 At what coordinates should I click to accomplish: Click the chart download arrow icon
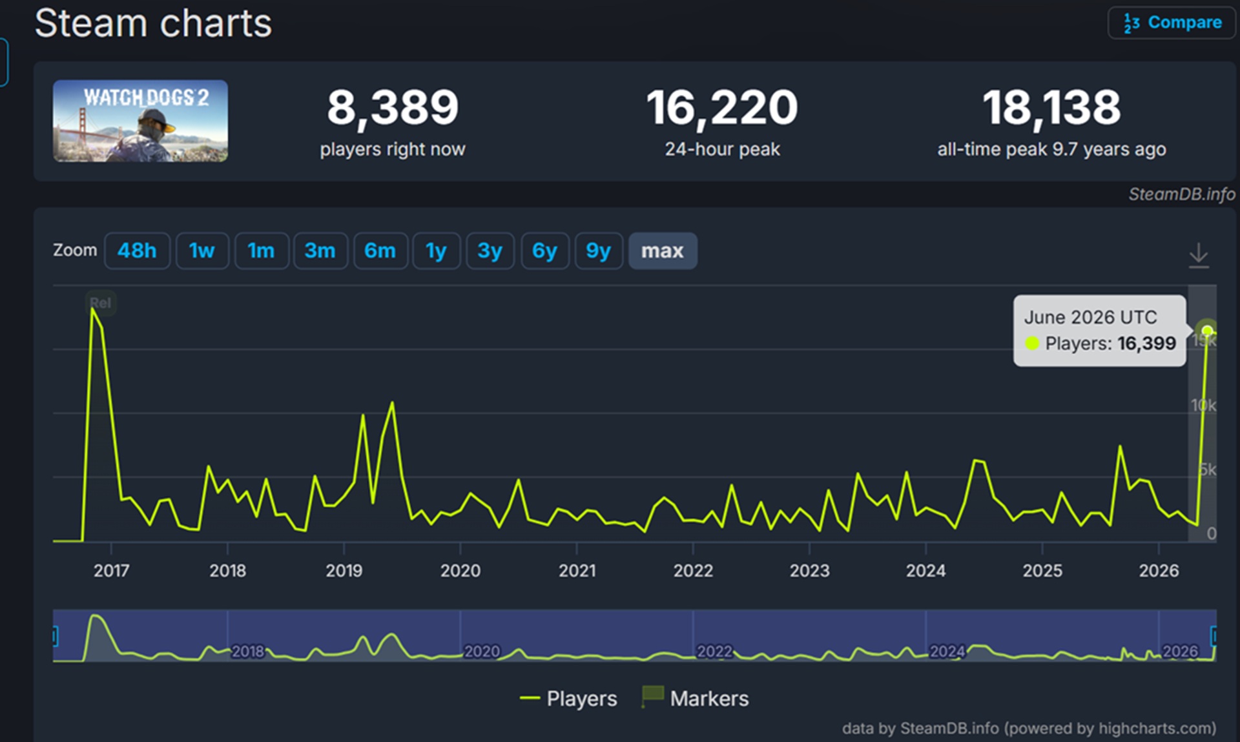1199,255
